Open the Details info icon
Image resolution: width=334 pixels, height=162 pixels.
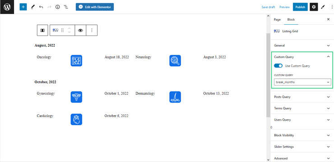coord(57,7)
